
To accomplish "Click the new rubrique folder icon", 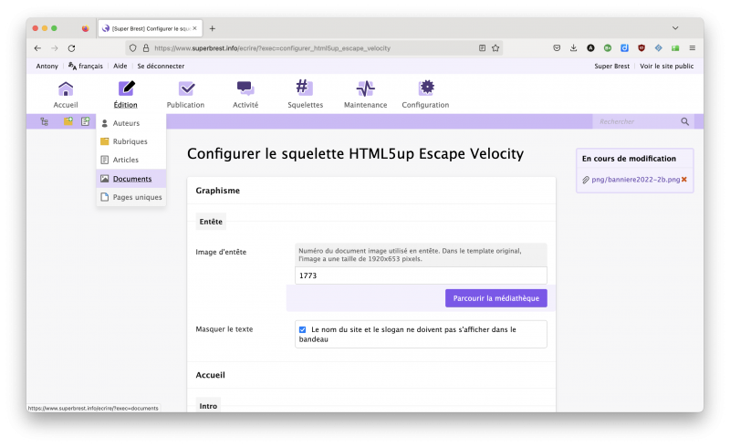I will tap(68, 121).
